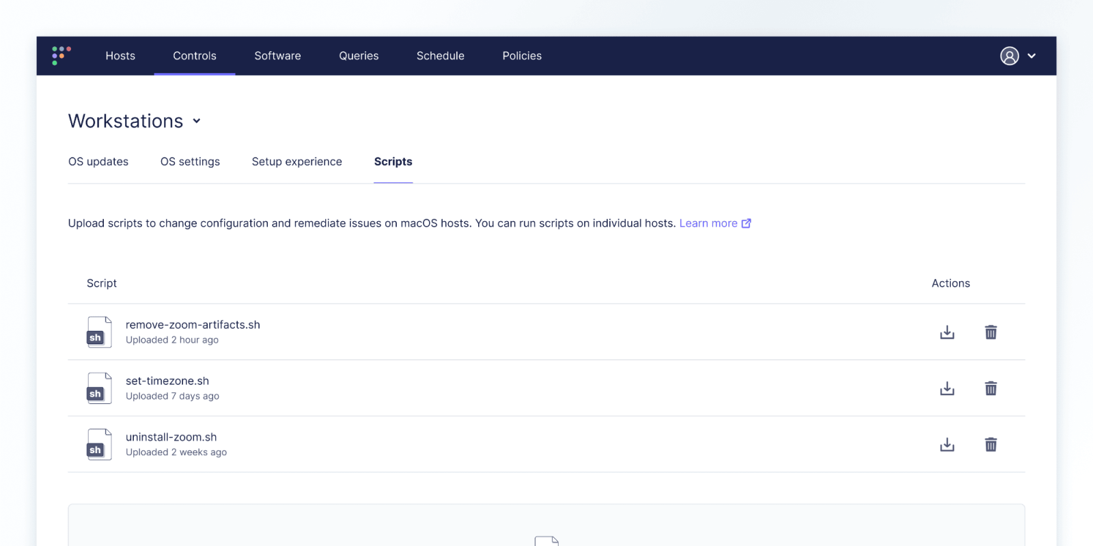Go to the Software section
This screenshot has height=546, width=1093.
(277, 56)
